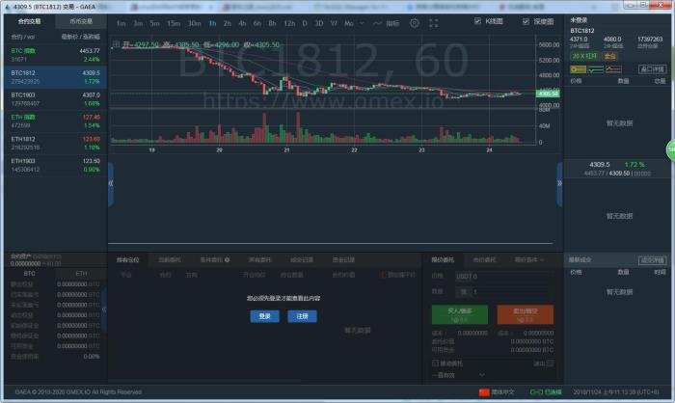Open trade details button in latest trades panel

(x=653, y=260)
